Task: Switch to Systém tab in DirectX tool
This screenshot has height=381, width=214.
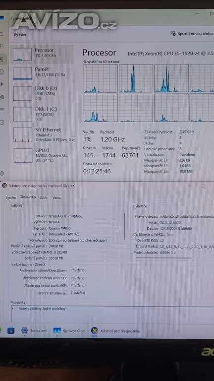Action: coord(11,197)
